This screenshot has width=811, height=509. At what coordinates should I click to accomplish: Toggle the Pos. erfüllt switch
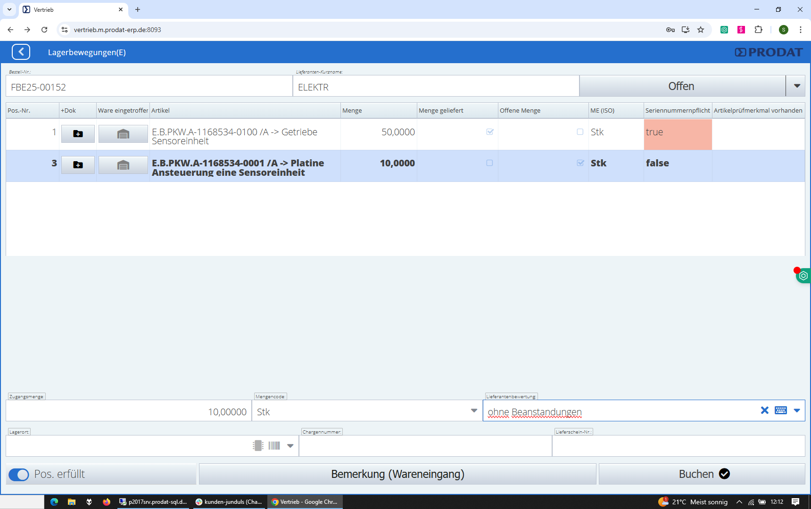pyautogui.click(x=19, y=475)
